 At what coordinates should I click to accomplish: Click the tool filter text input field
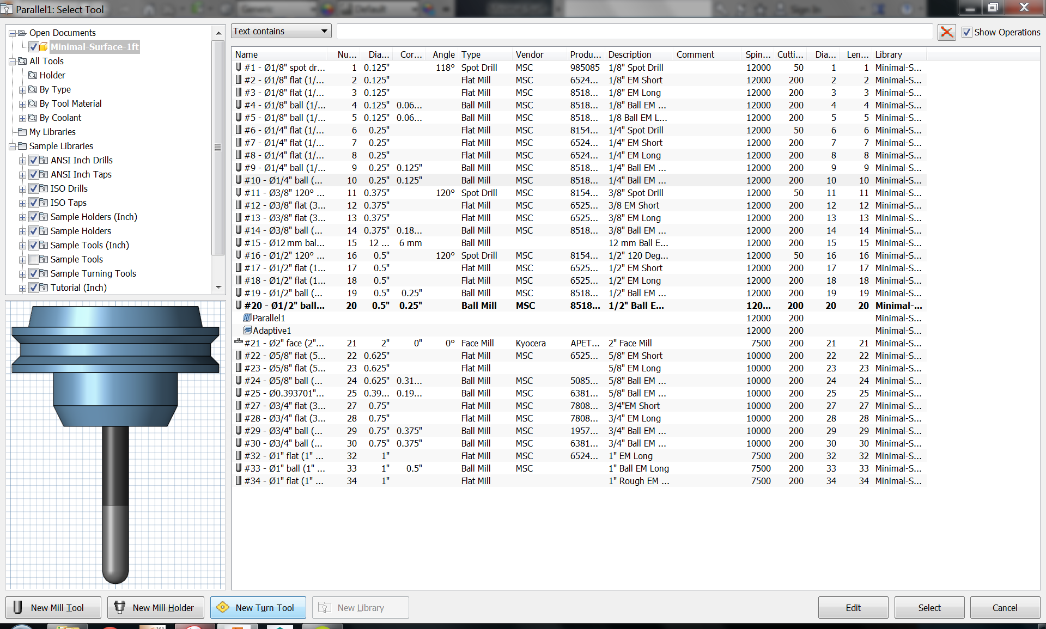point(635,32)
